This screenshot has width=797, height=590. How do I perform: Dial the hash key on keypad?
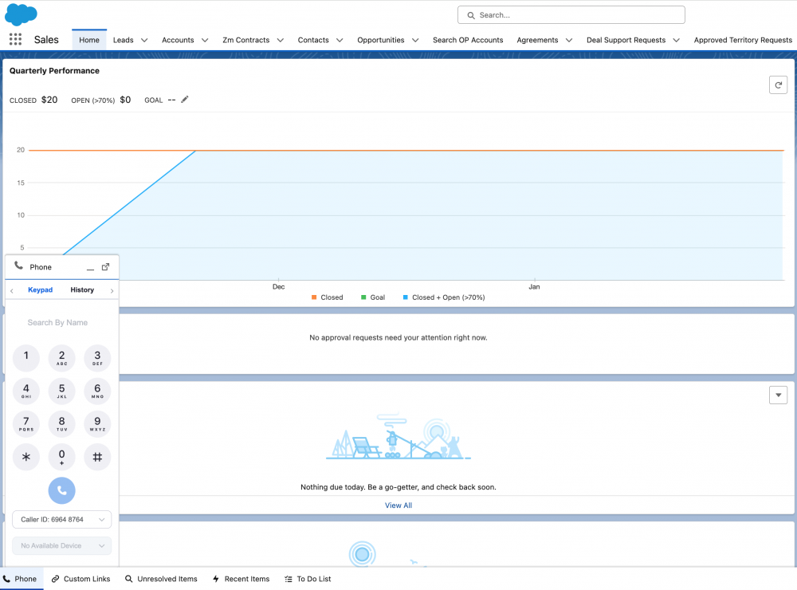[x=97, y=457]
